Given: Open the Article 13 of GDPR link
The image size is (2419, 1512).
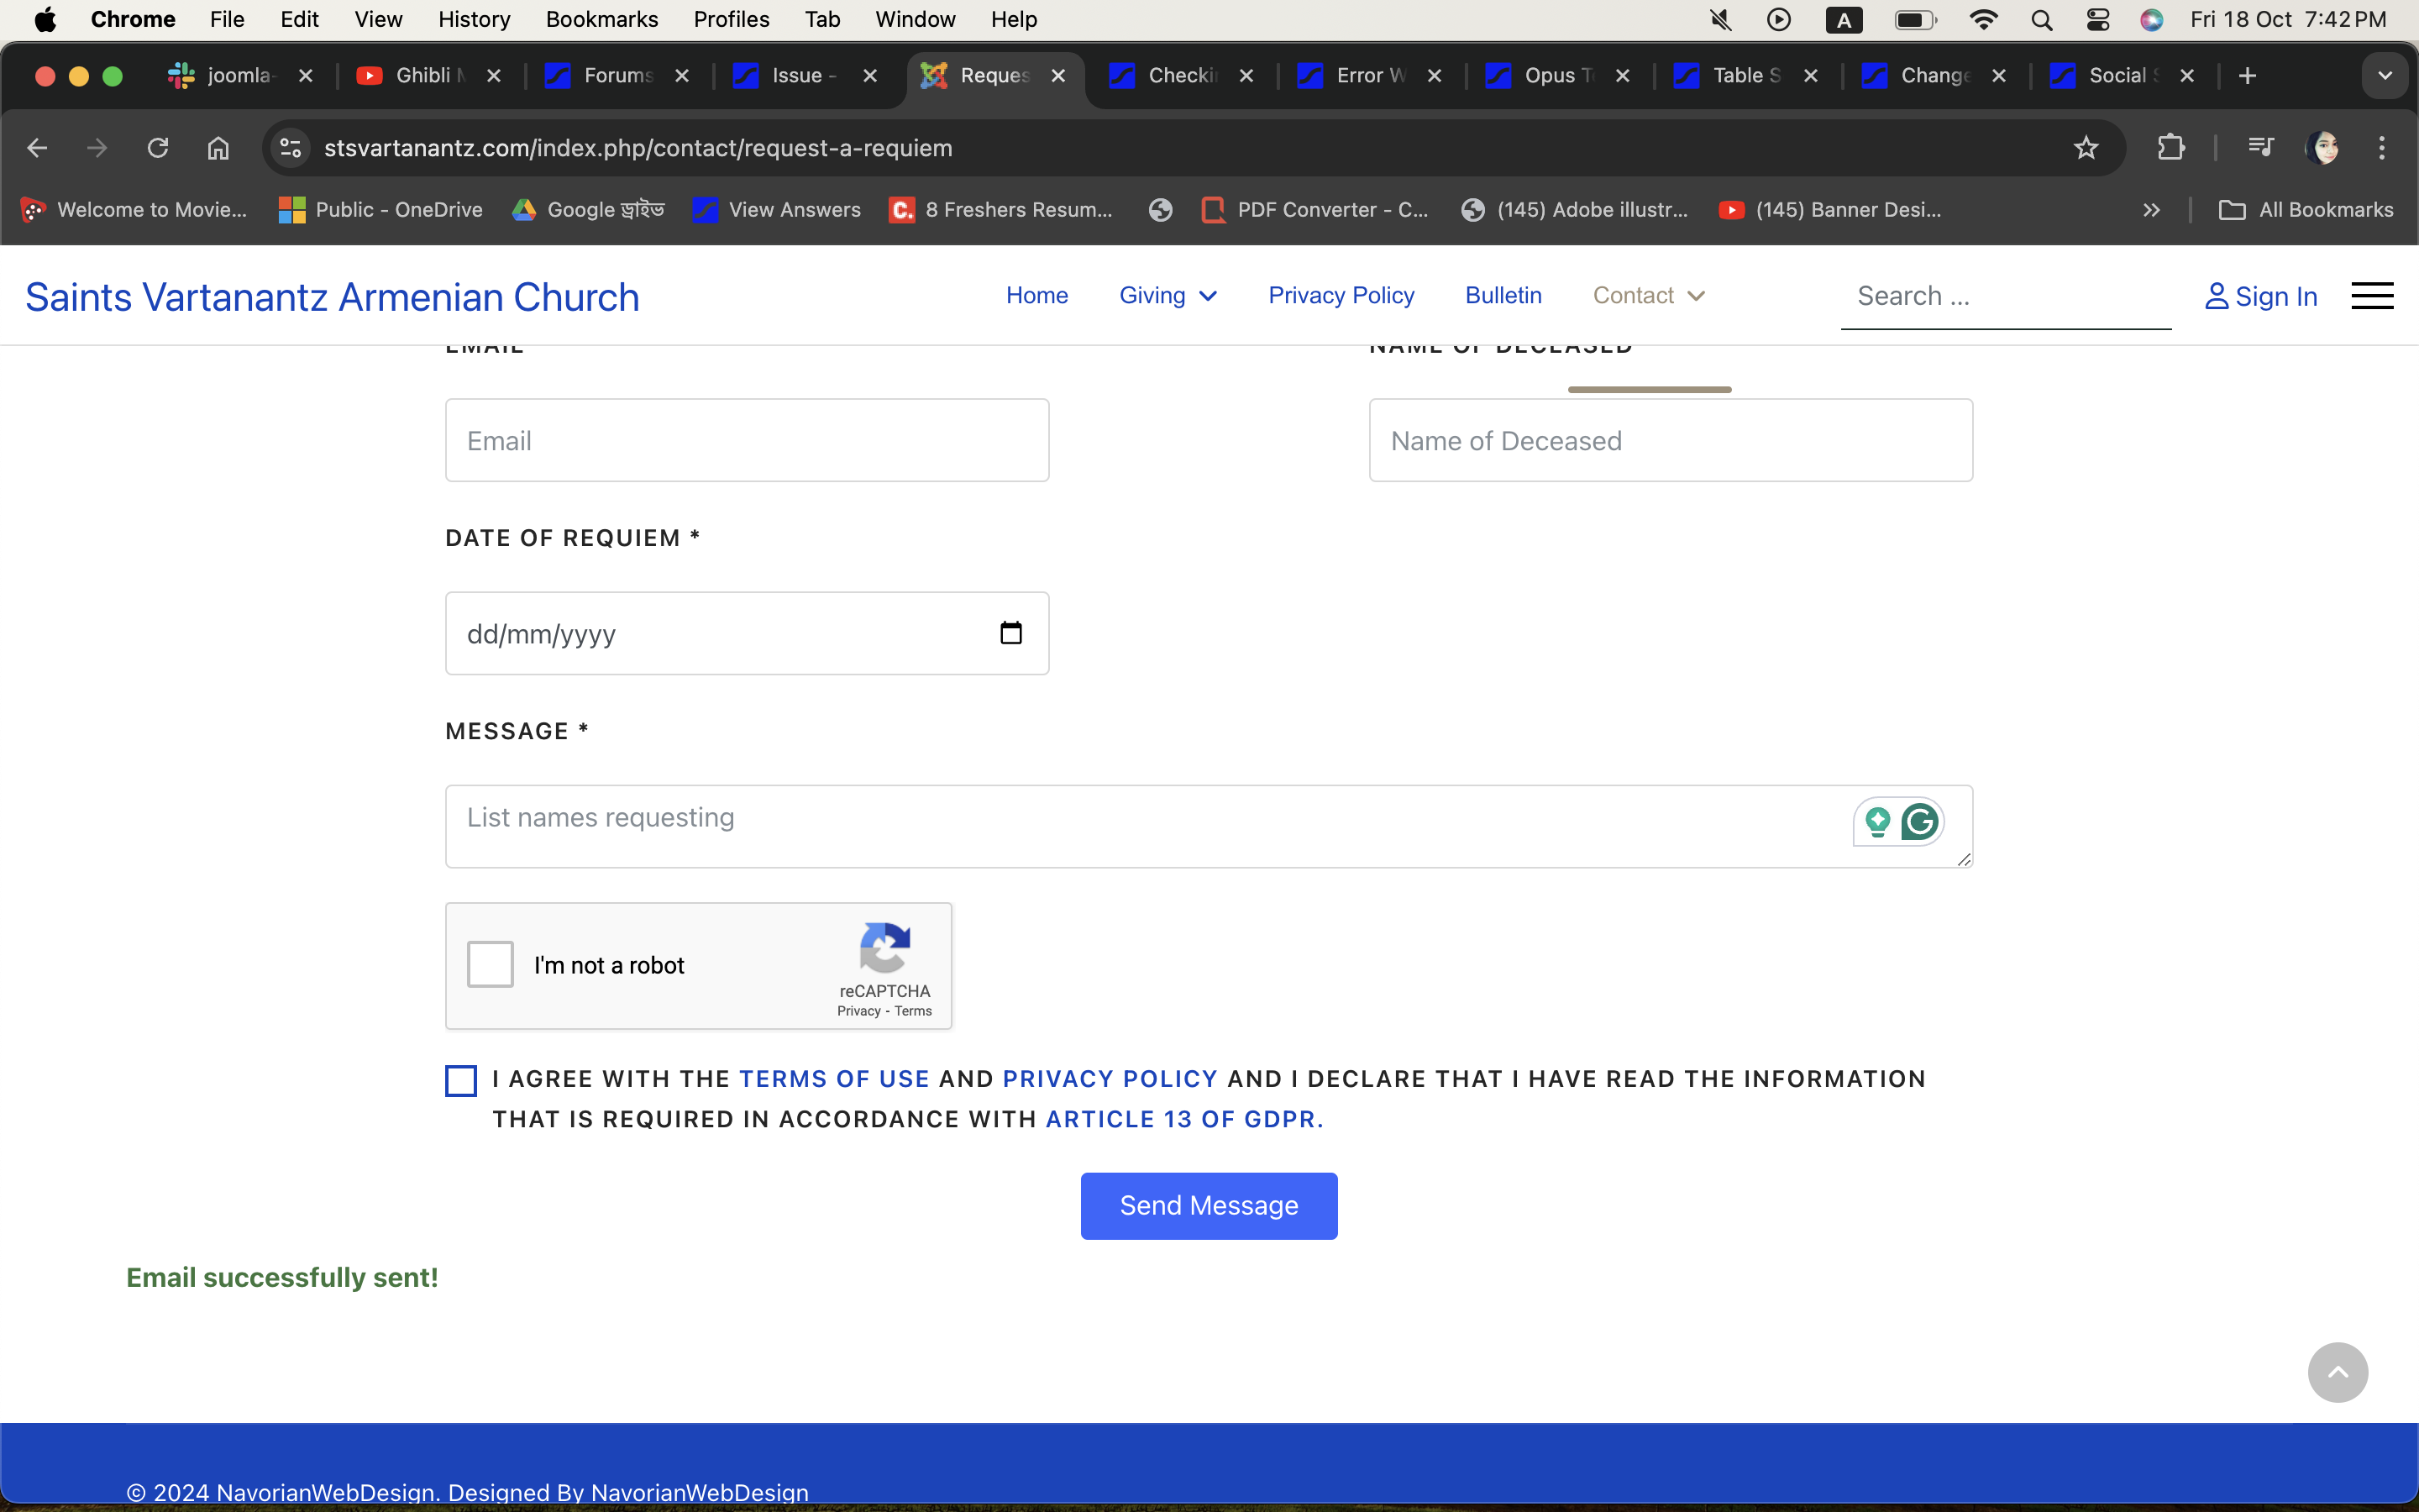Looking at the screenshot, I should tap(1183, 1119).
